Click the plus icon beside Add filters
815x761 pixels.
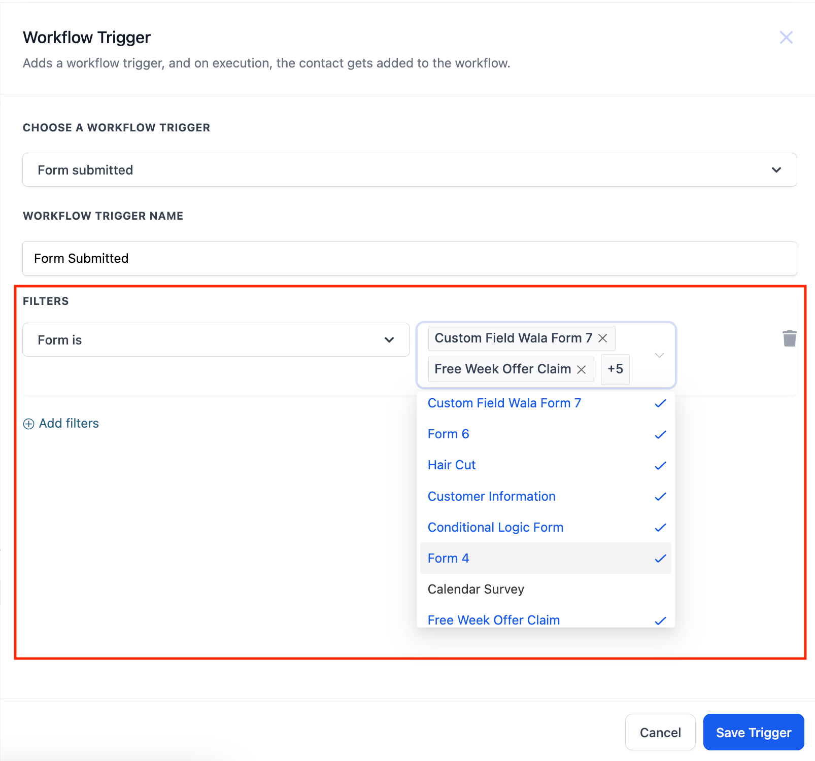29,424
